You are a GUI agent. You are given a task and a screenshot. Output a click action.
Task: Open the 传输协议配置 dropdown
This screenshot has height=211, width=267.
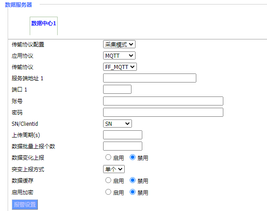tap(119, 44)
